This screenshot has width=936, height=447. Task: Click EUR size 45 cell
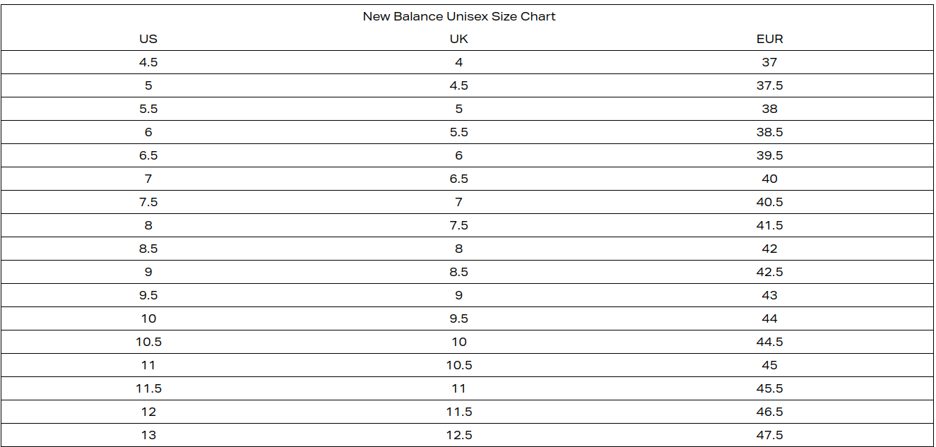tap(770, 365)
